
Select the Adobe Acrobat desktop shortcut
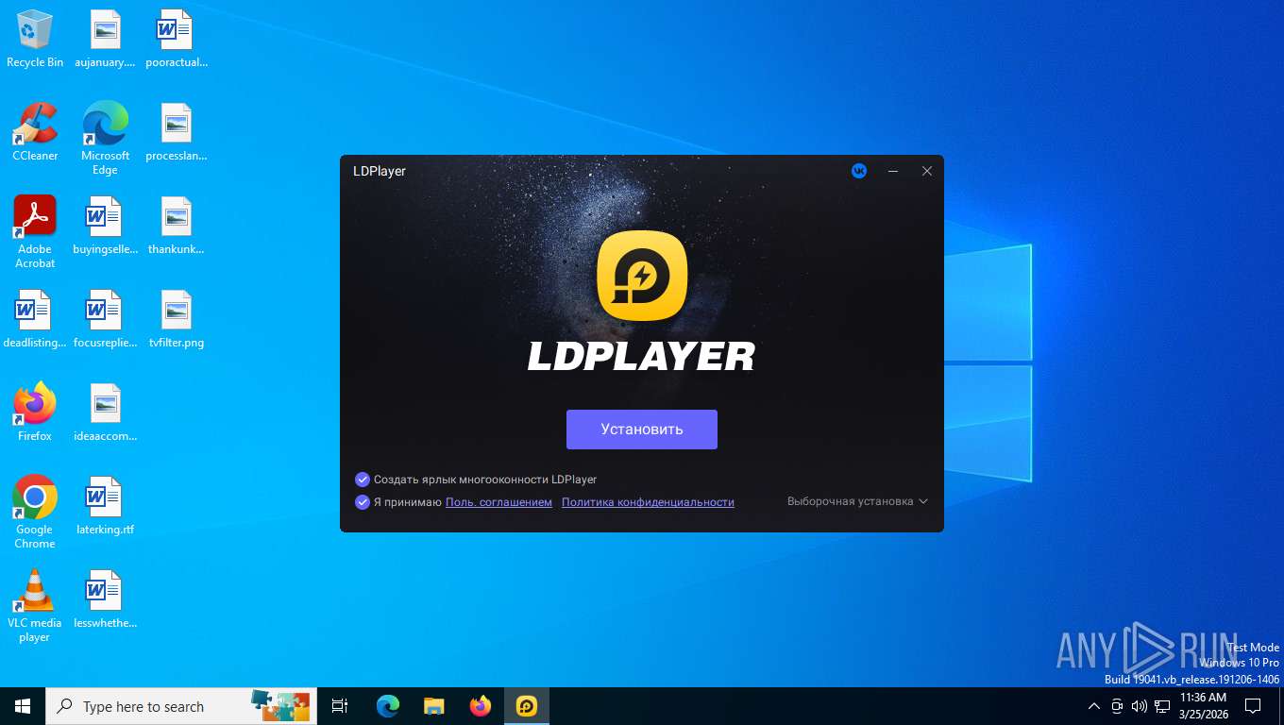click(x=35, y=232)
